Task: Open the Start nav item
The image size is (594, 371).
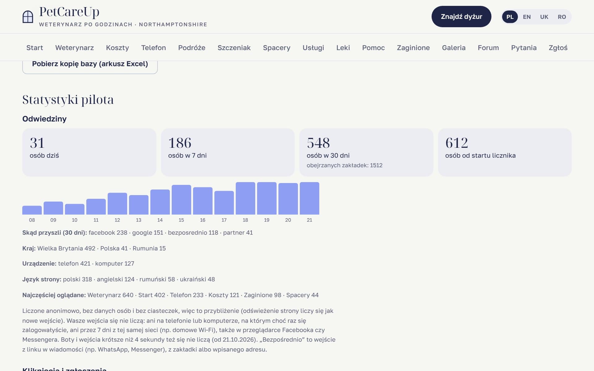Action: point(35,48)
